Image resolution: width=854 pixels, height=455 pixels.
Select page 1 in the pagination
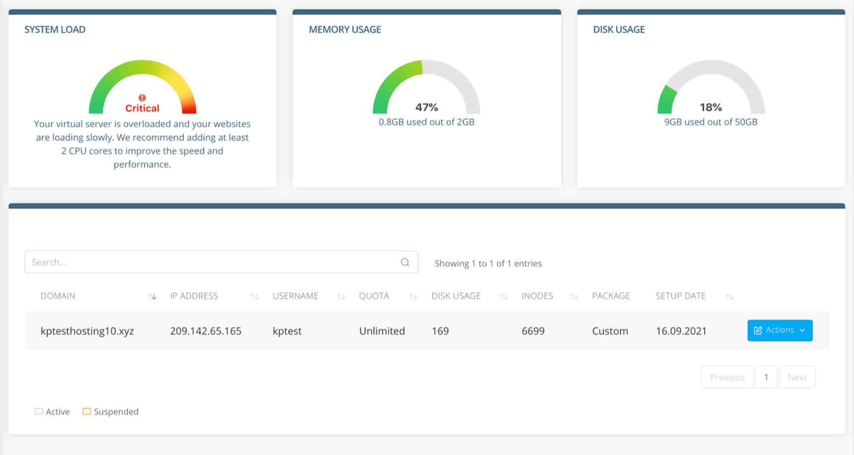(x=766, y=378)
